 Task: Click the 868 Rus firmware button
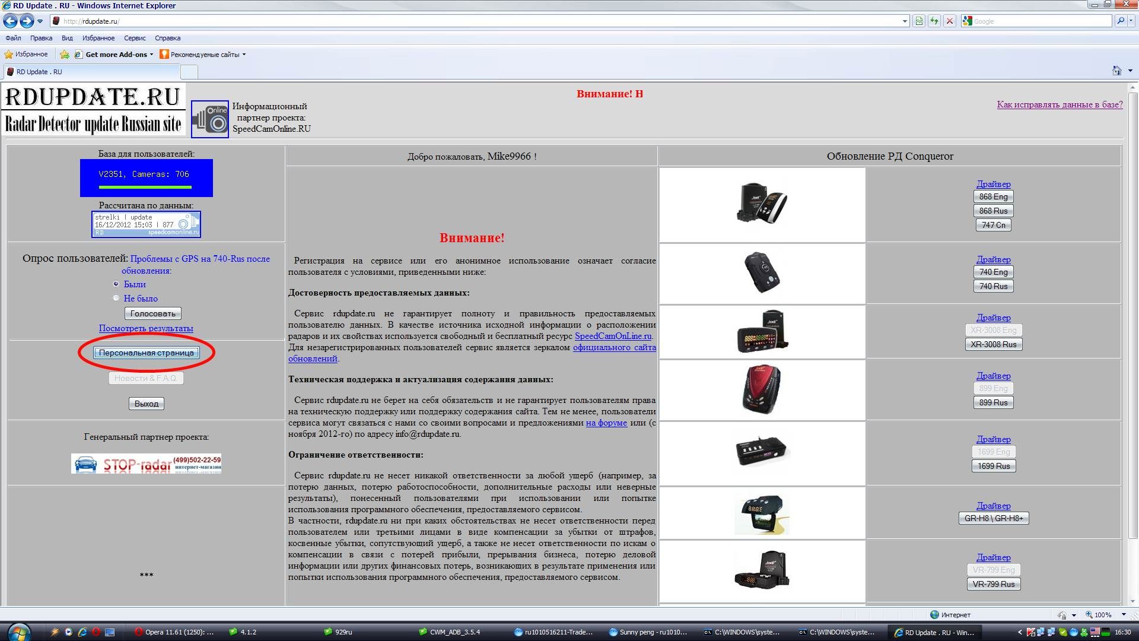993,211
